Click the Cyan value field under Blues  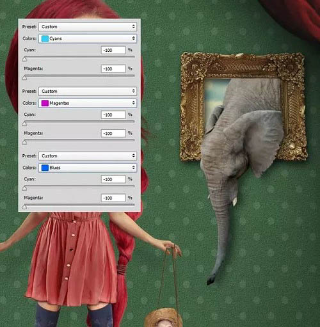pos(113,179)
